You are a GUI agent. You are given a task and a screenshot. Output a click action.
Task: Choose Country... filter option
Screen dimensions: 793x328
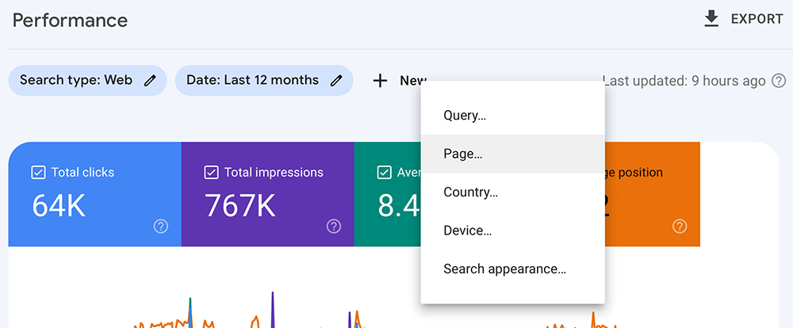tap(512, 193)
